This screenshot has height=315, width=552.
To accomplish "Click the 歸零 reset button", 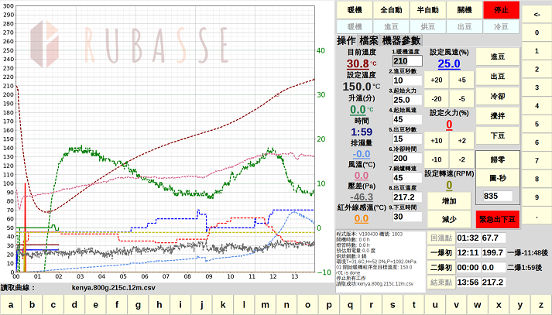I will (x=498, y=159).
